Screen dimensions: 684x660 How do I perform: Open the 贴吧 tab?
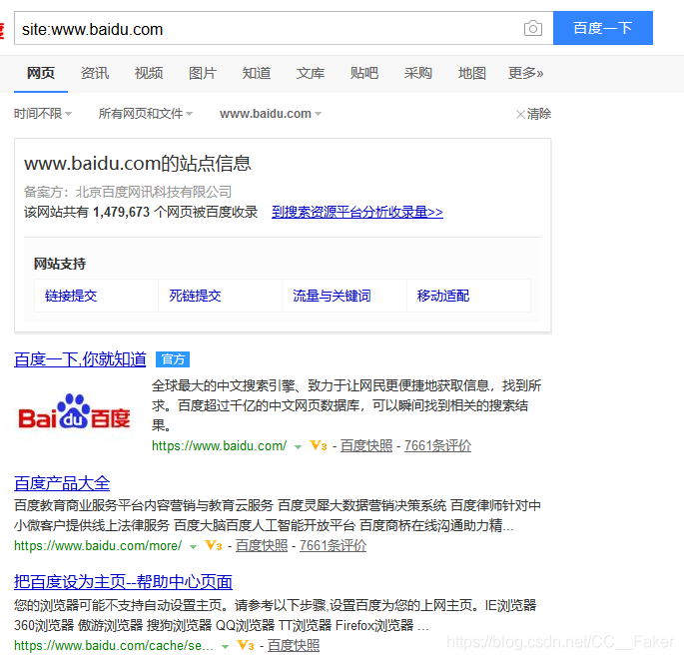364,73
